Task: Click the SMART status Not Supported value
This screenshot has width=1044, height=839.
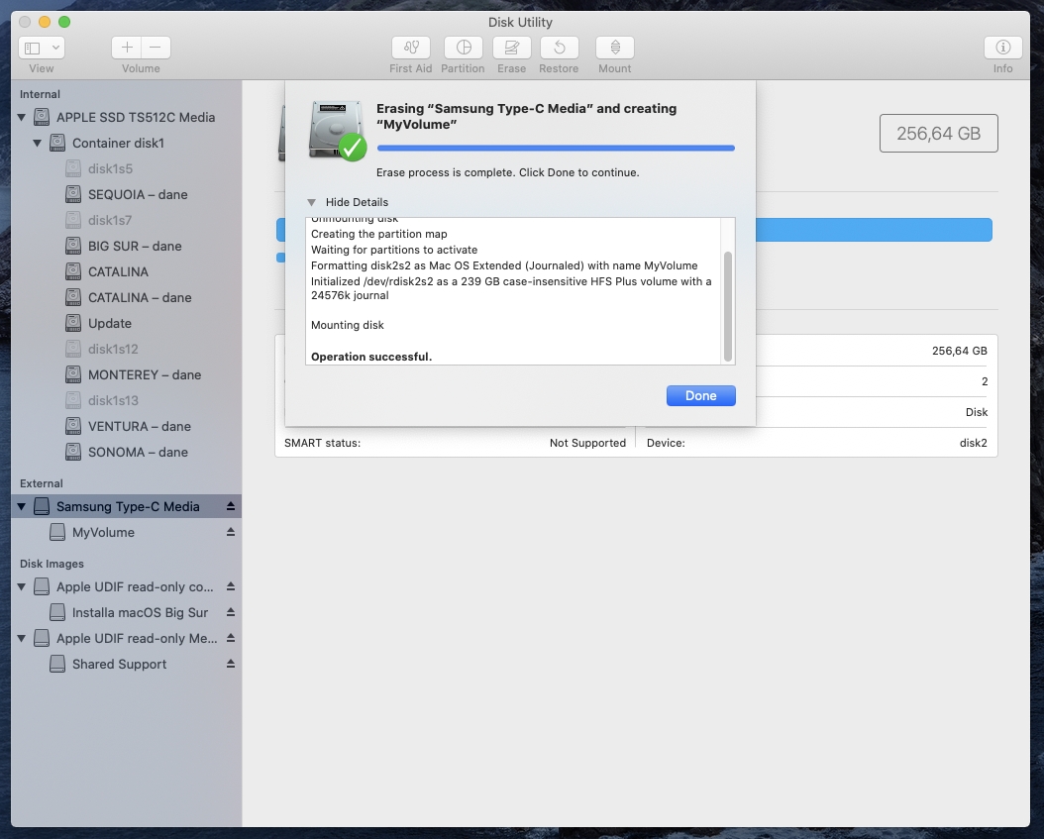Action: (587, 443)
